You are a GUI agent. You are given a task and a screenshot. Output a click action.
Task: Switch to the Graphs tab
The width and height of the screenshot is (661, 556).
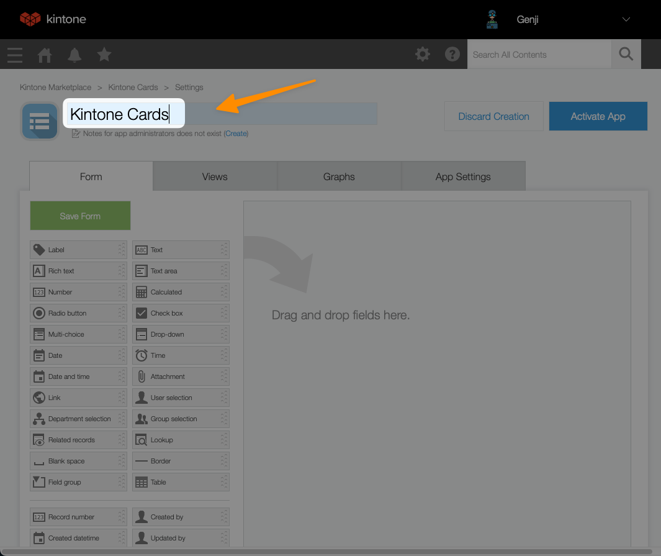pyautogui.click(x=339, y=176)
